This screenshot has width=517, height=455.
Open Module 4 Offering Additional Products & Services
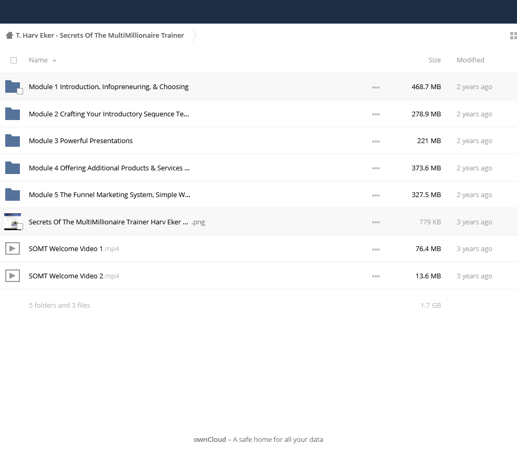[109, 168]
